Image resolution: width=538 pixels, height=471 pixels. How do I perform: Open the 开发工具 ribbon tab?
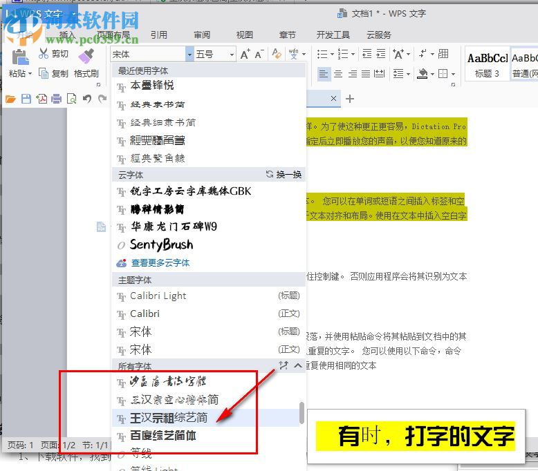[333, 35]
